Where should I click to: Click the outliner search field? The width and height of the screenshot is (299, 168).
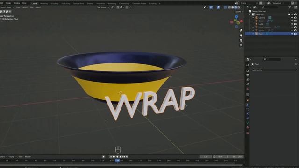[271, 7]
